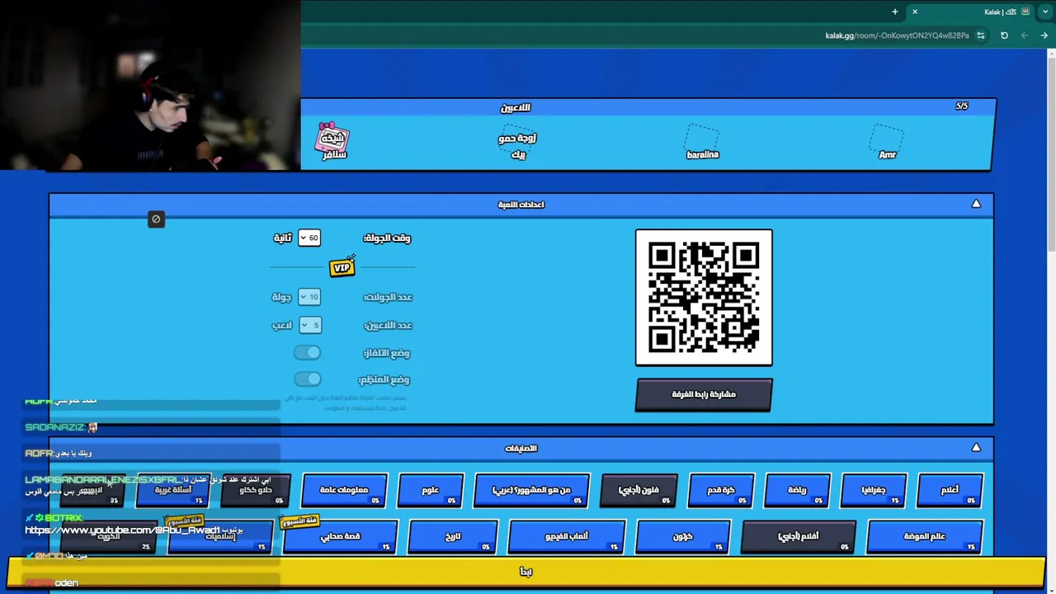Viewport: 1056px width, 594px height.
Task: Click the اللاعبين players header
Action: (x=516, y=107)
